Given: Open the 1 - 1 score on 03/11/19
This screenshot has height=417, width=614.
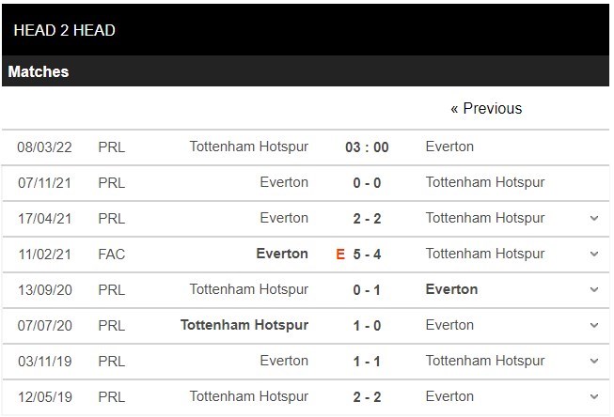Looking at the screenshot, I should coord(367,361).
